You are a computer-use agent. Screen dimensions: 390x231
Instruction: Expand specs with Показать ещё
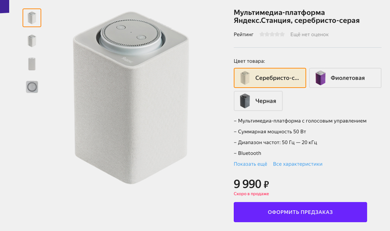coord(250,164)
